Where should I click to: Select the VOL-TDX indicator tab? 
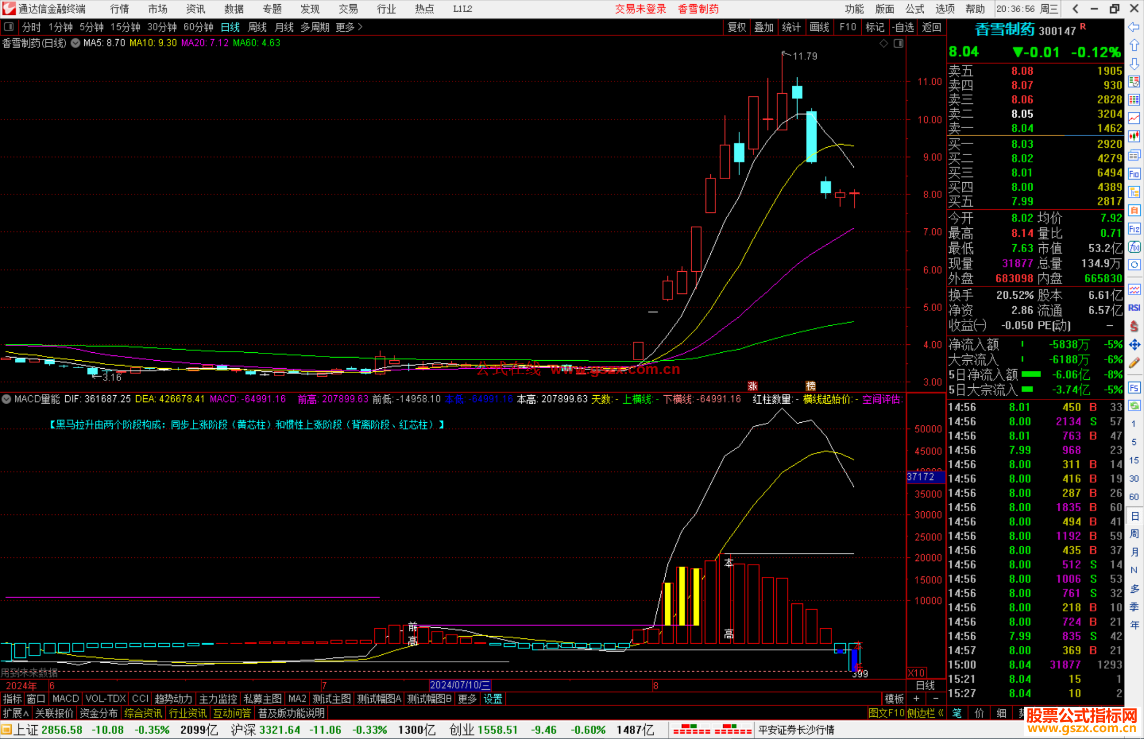(x=105, y=699)
